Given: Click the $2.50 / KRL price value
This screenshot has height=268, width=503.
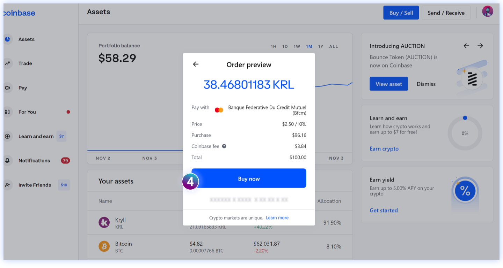Looking at the screenshot, I should [294, 124].
